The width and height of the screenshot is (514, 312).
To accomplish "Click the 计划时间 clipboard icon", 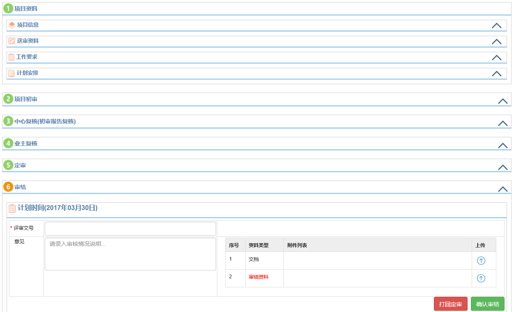I will coord(12,208).
